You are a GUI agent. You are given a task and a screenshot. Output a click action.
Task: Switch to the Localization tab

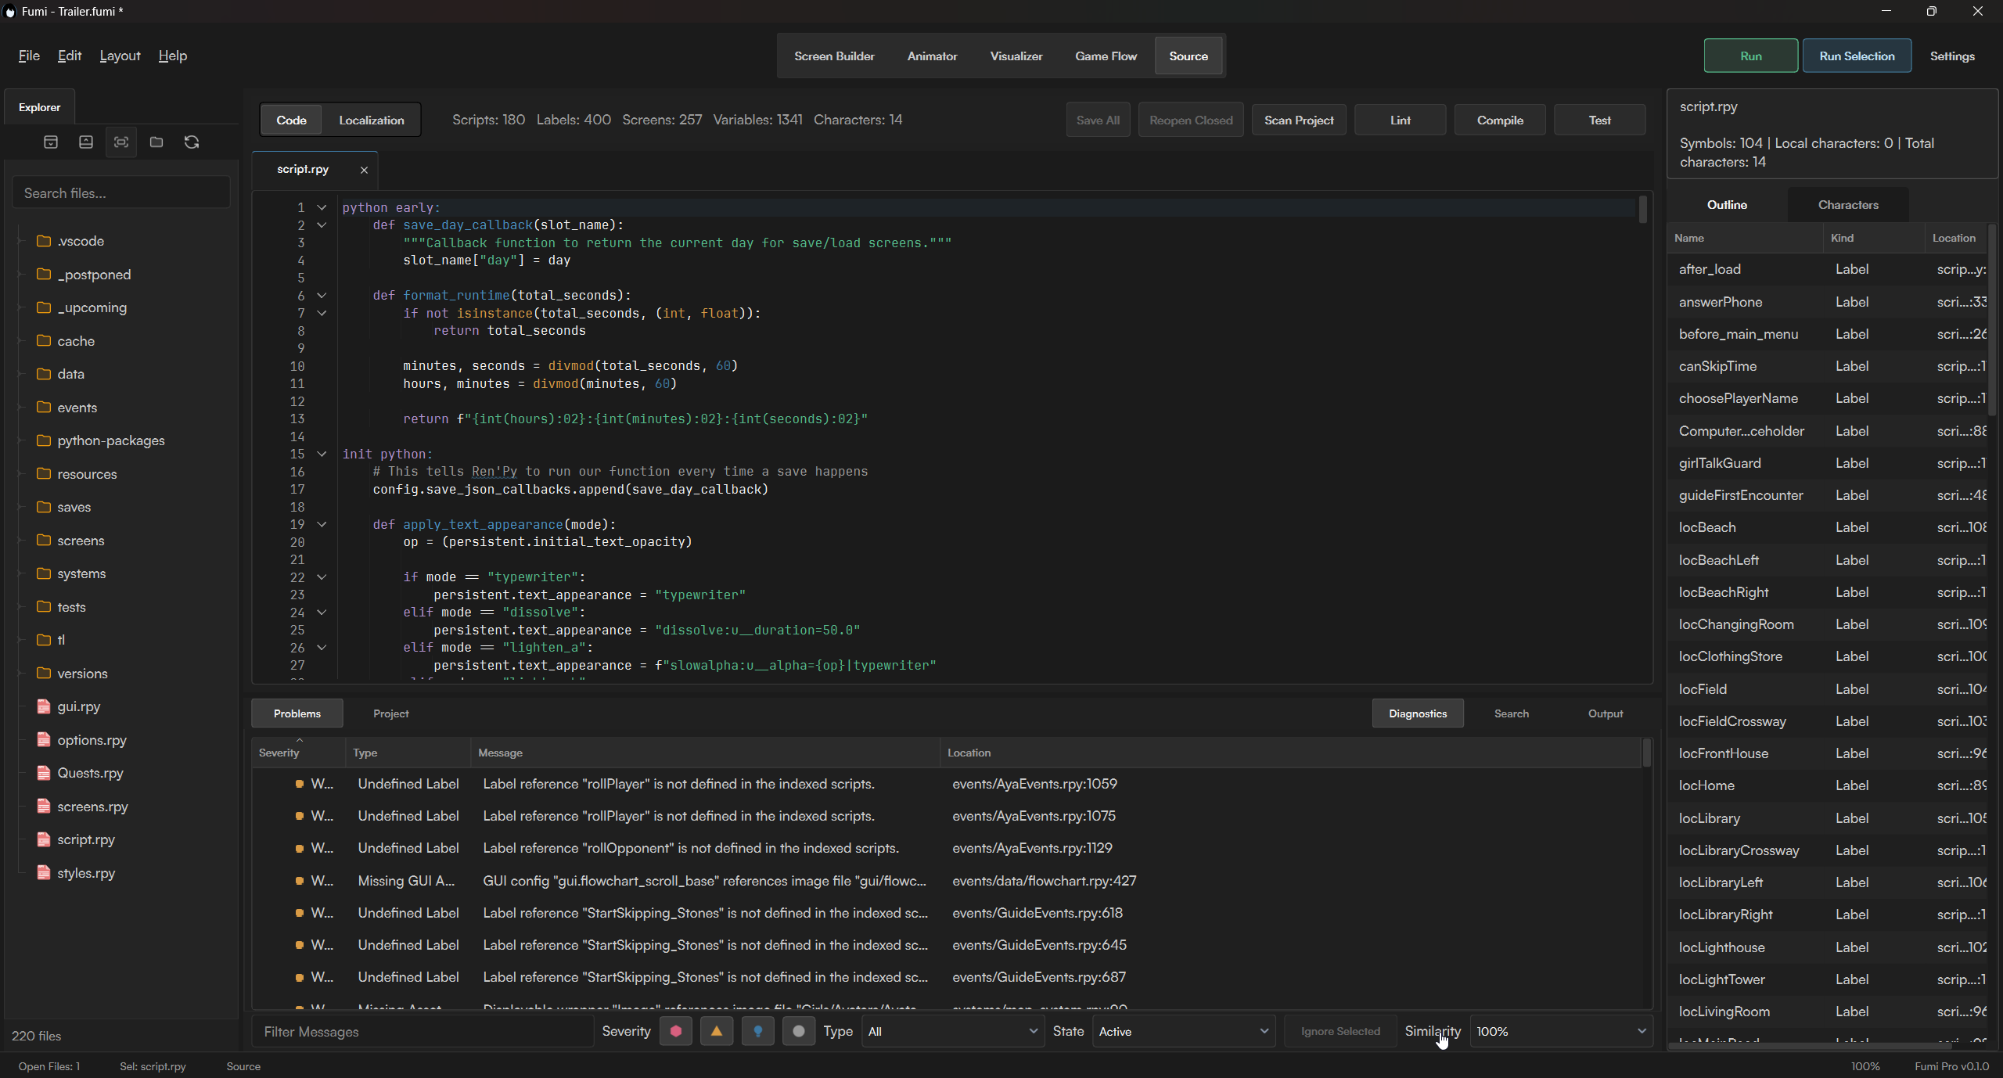pyautogui.click(x=372, y=120)
